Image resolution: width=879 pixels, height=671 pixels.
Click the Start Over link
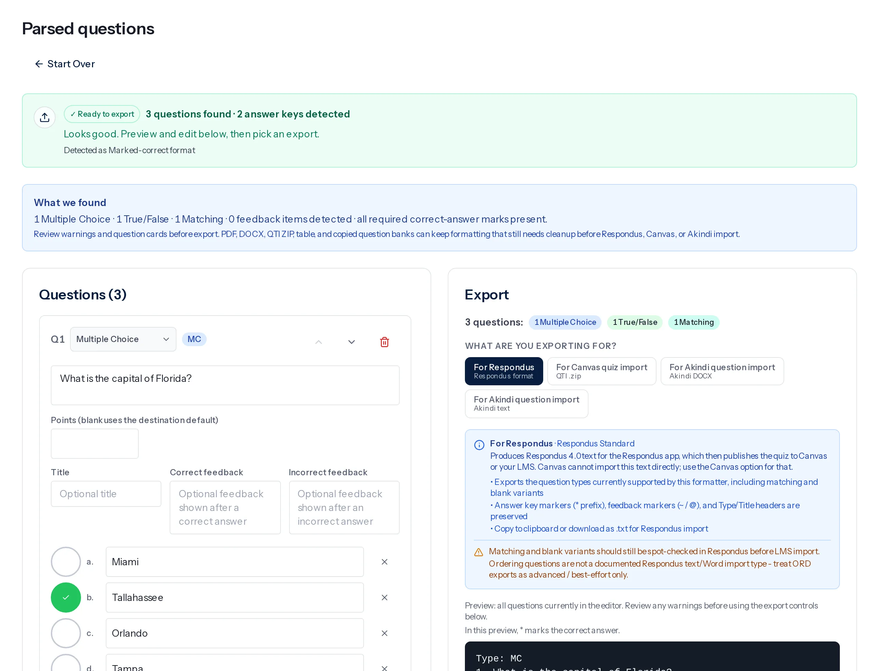tap(65, 64)
